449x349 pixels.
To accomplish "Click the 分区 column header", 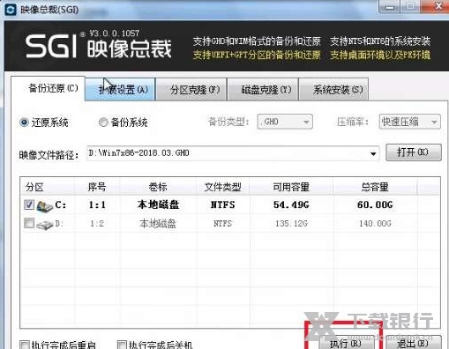I will pyautogui.click(x=47, y=187).
